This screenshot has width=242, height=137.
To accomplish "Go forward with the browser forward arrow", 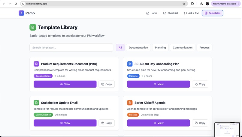I will (x=10, y=4).
